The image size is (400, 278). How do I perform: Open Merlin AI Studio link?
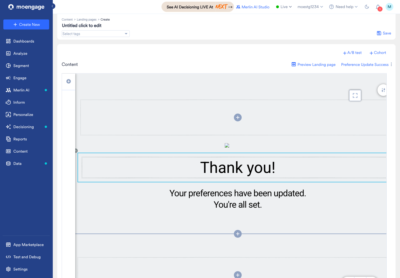tap(253, 7)
